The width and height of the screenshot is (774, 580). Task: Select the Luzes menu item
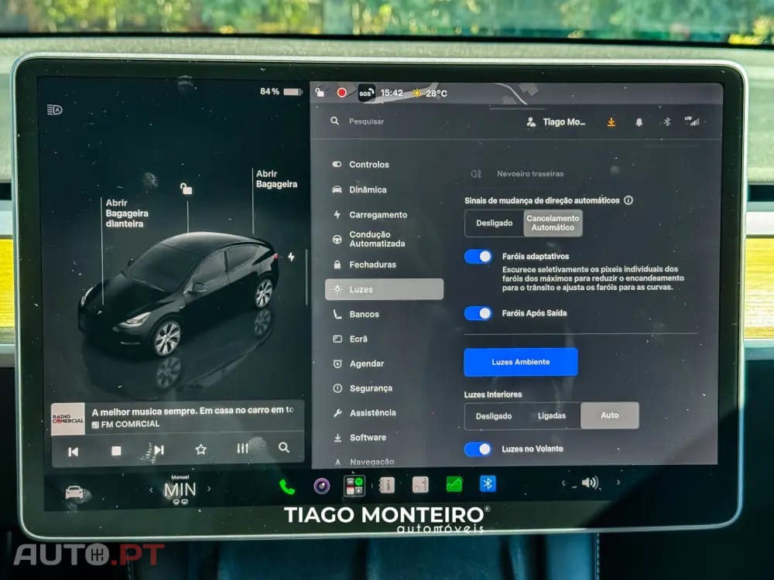pos(384,289)
